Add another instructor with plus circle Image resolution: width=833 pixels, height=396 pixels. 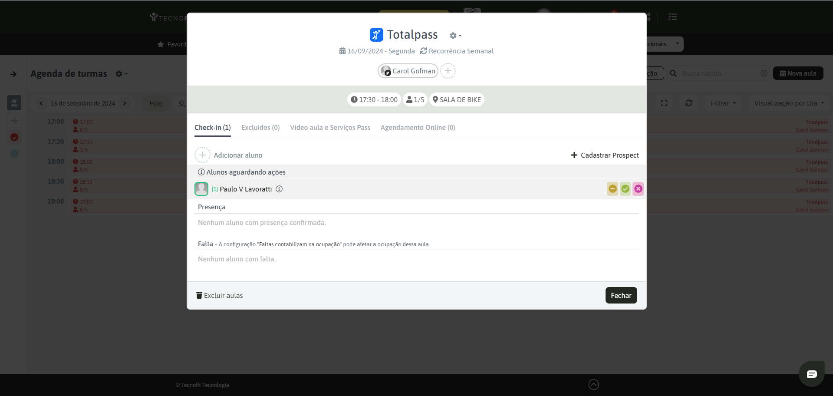tap(448, 71)
